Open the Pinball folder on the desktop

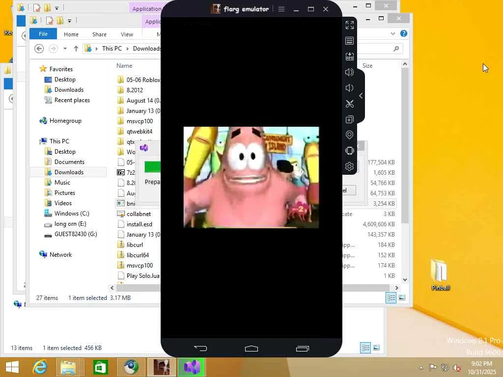pos(440,275)
